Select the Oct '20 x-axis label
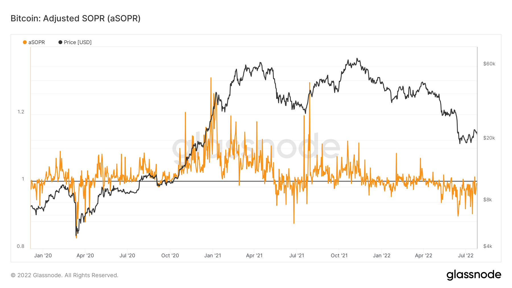This screenshot has width=512, height=288. [170, 256]
